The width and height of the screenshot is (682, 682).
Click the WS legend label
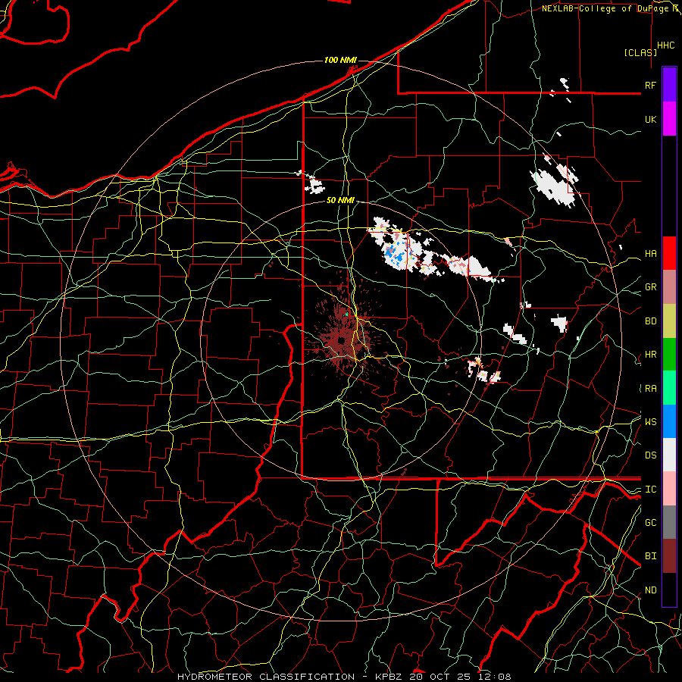650,421
